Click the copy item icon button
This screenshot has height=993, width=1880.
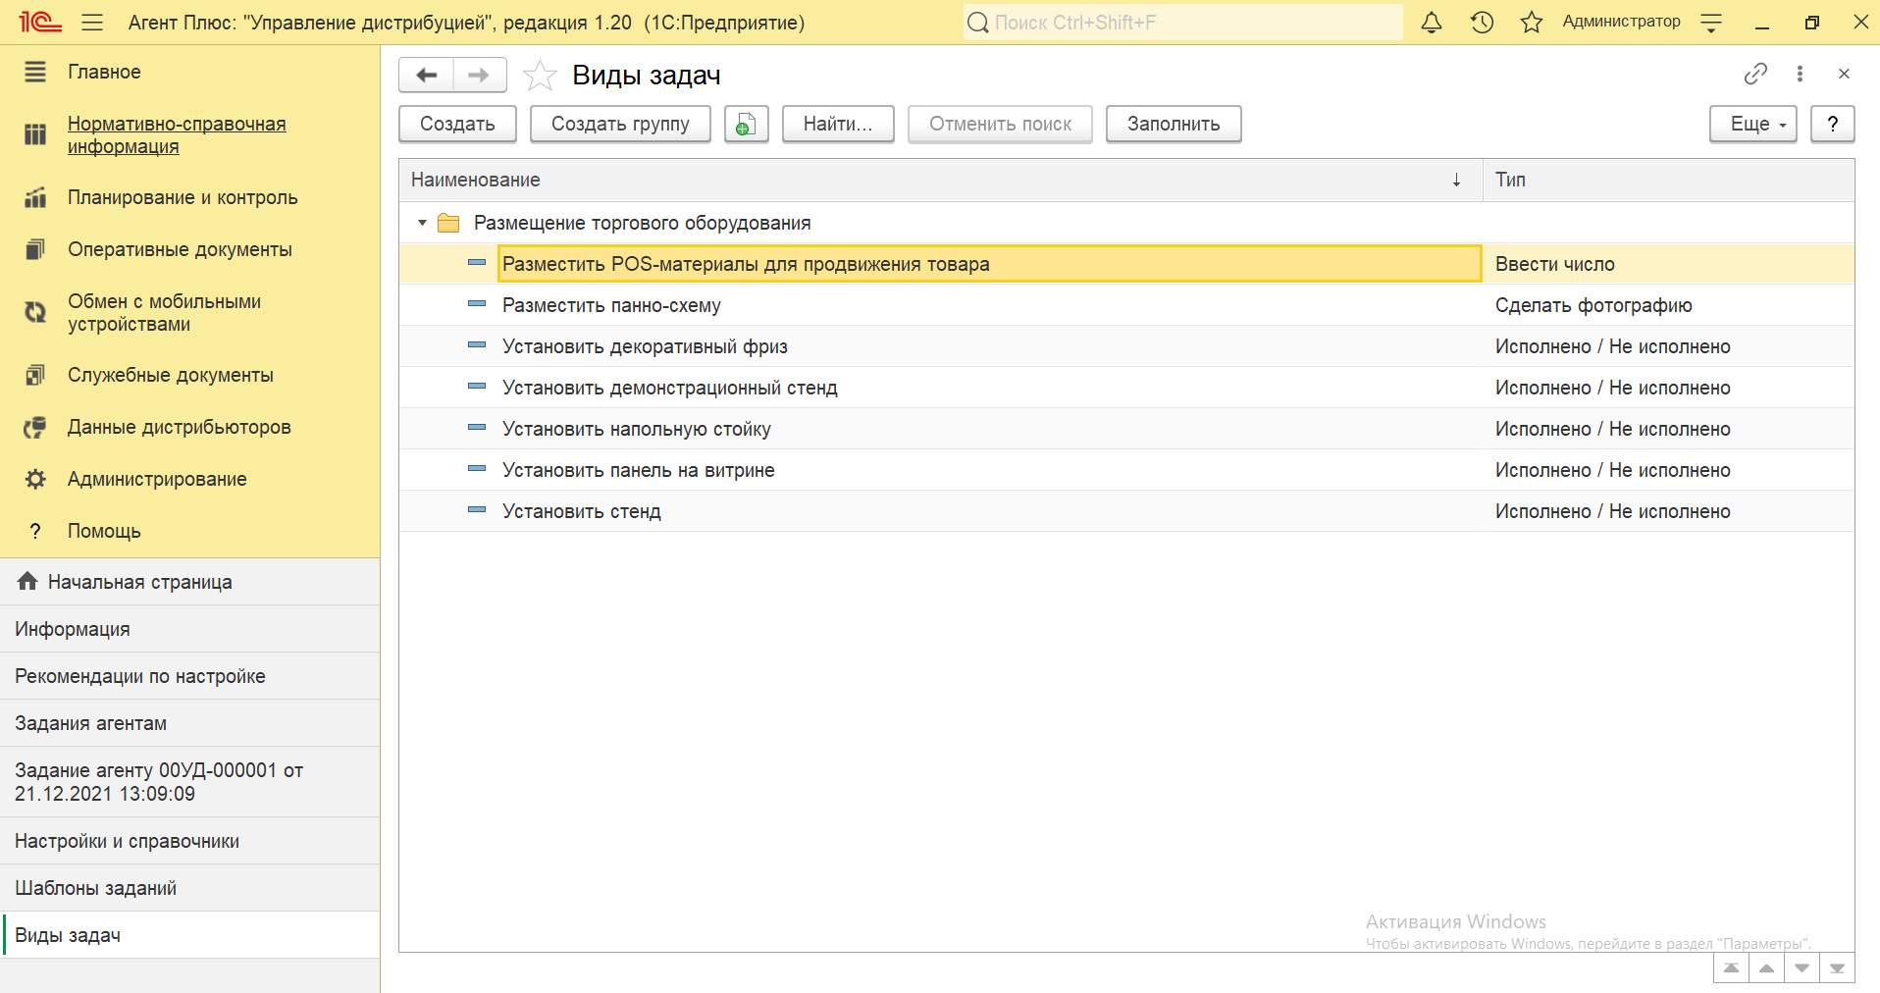pyautogui.click(x=746, y=125)
